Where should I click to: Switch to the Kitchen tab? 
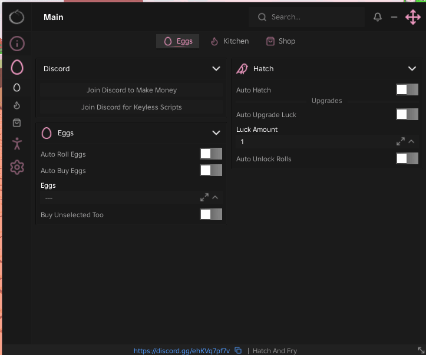coord(230,41)
